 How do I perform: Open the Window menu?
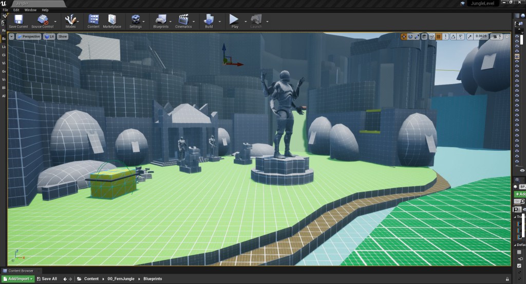30,10
